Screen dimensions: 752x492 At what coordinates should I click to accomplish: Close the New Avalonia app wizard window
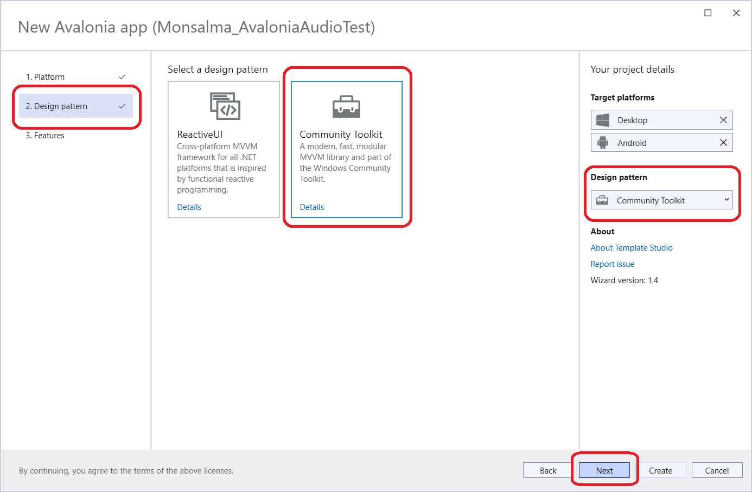pyautogui.click(x=736, y=13)
